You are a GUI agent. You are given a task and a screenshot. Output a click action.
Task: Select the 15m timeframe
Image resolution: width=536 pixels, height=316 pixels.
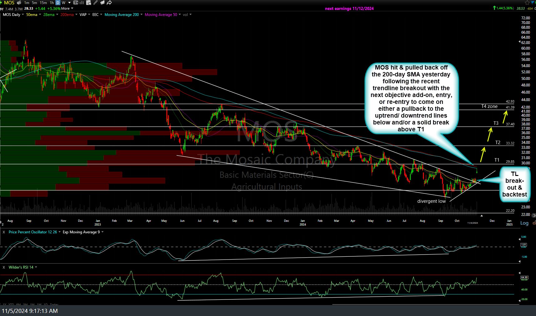pos(43,2)
